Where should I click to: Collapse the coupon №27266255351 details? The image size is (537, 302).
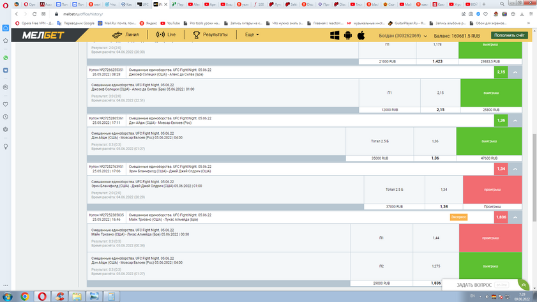tap(515, 72)
